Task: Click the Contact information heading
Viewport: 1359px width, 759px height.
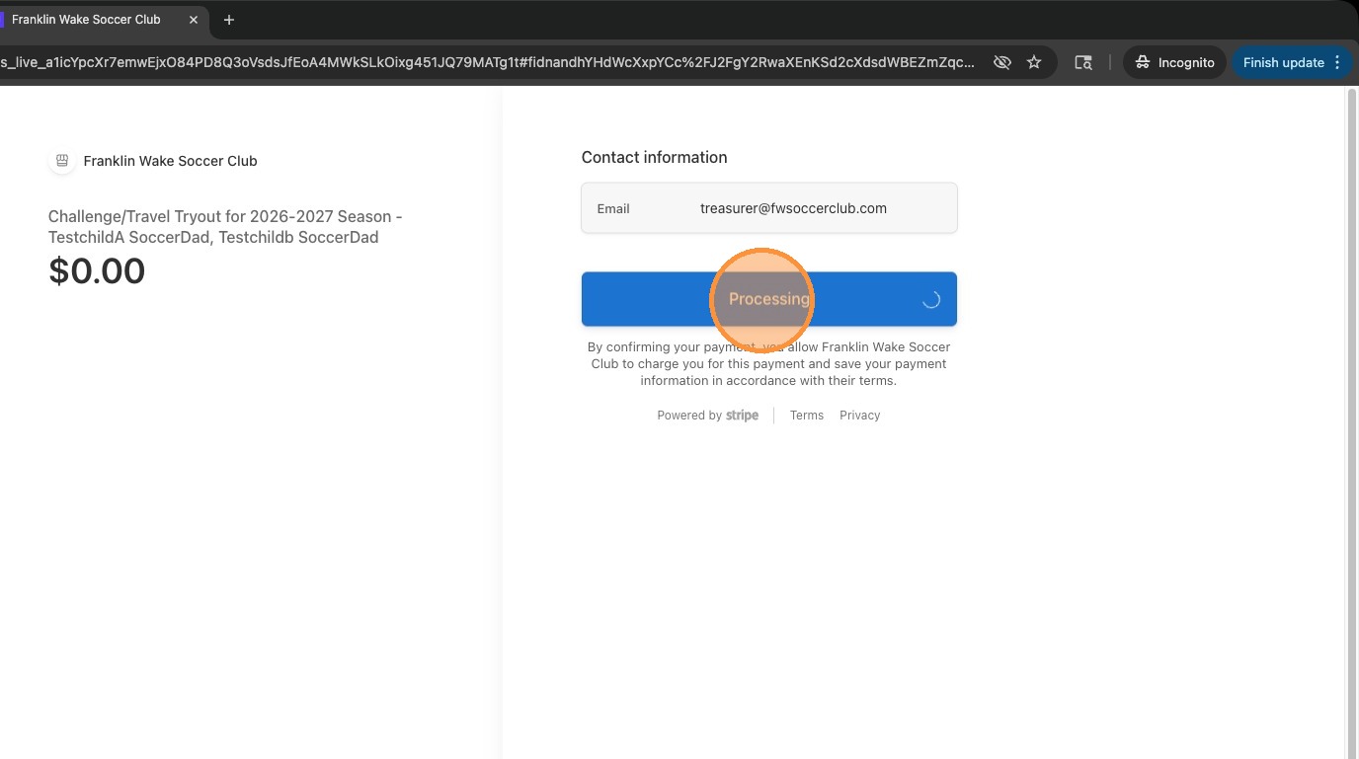Action: (x=654, y=157)
